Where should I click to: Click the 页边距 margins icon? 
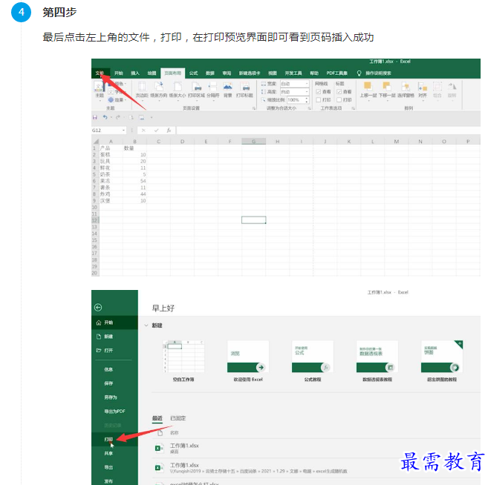coord(142,87)
